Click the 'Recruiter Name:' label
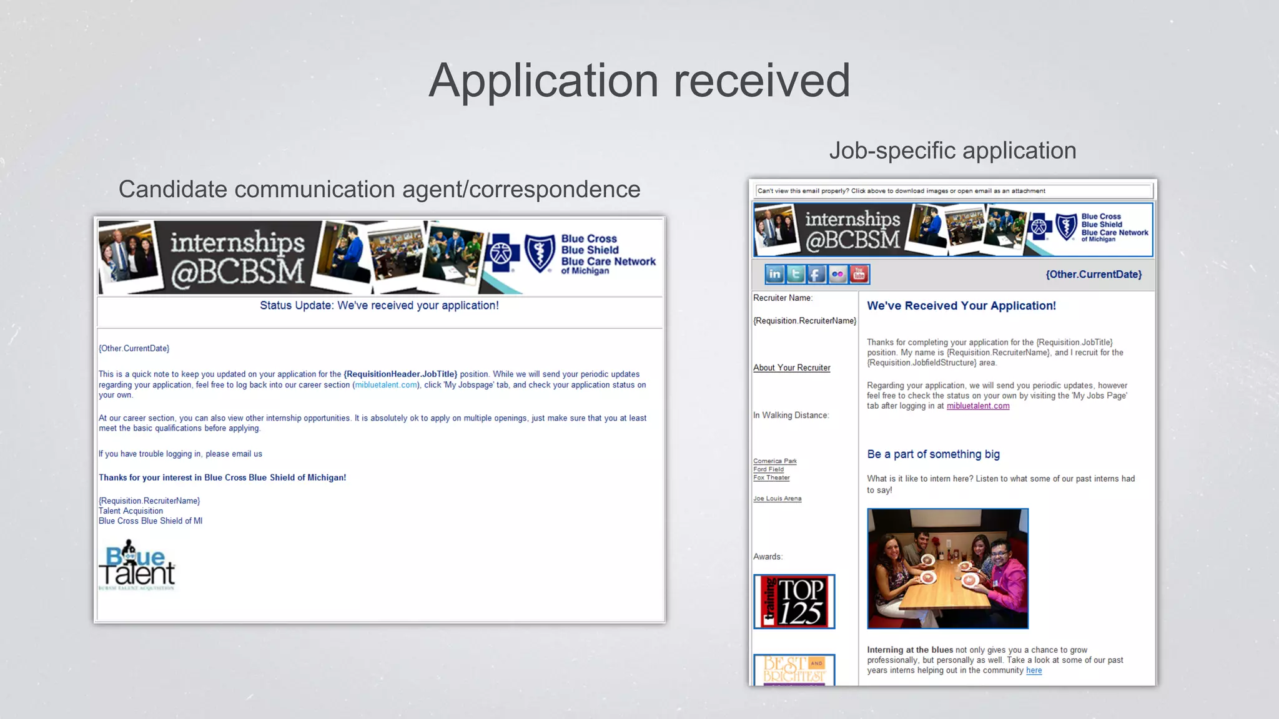 pos(783,298)
